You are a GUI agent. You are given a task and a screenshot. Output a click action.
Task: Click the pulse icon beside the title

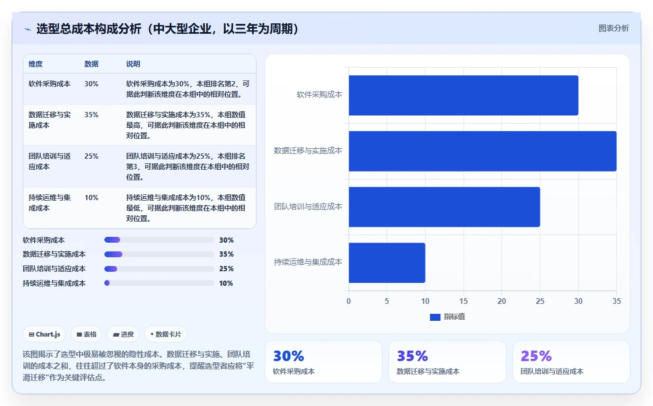coord(28,29)
